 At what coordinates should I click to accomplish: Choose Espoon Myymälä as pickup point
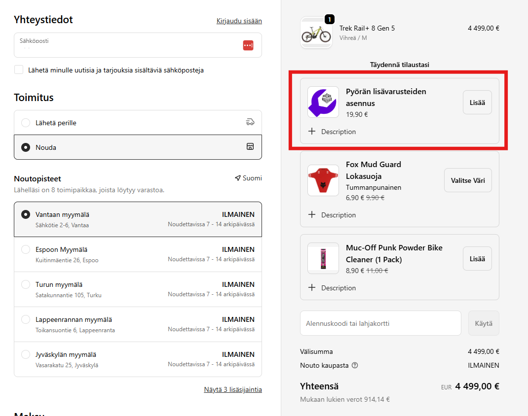[x=26, y=249]
